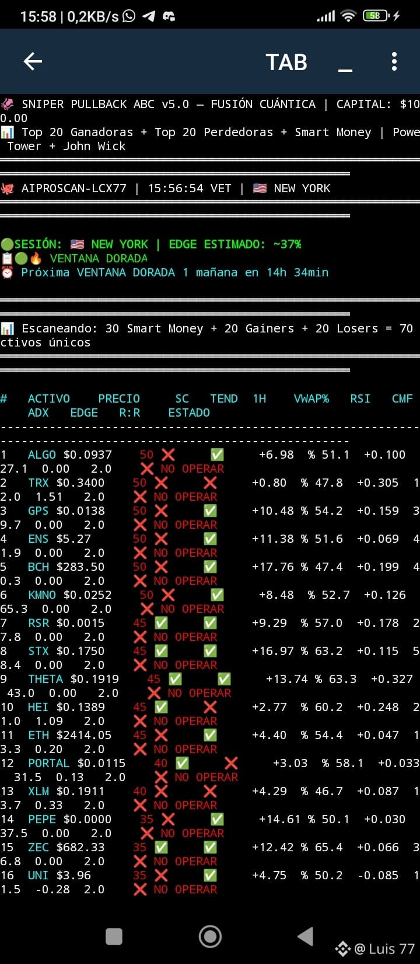The width and height of the screenshot is (420, 964).
Task: Tap Telegram notification icon in status bar
Action: click(149, 16)
